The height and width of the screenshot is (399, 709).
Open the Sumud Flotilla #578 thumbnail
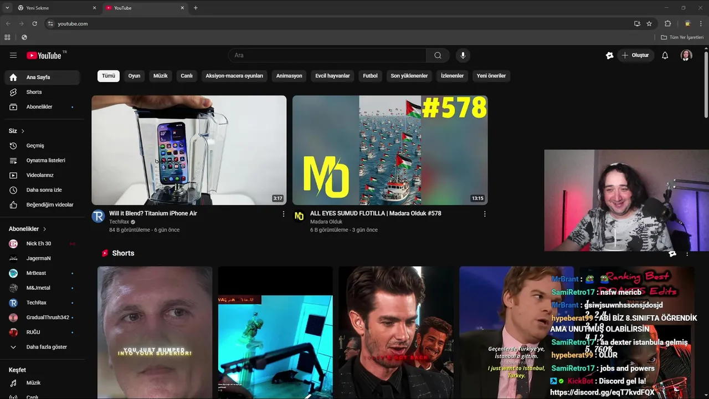click(390, 150)
